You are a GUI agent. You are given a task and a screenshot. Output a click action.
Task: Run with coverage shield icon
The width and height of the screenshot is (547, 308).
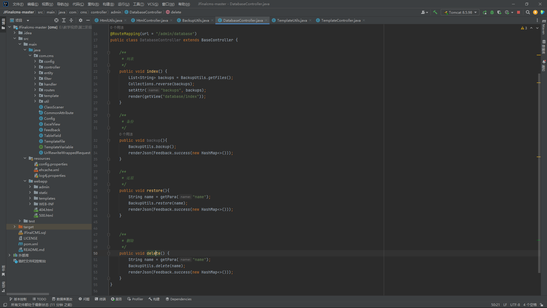(x=499, y=12)
